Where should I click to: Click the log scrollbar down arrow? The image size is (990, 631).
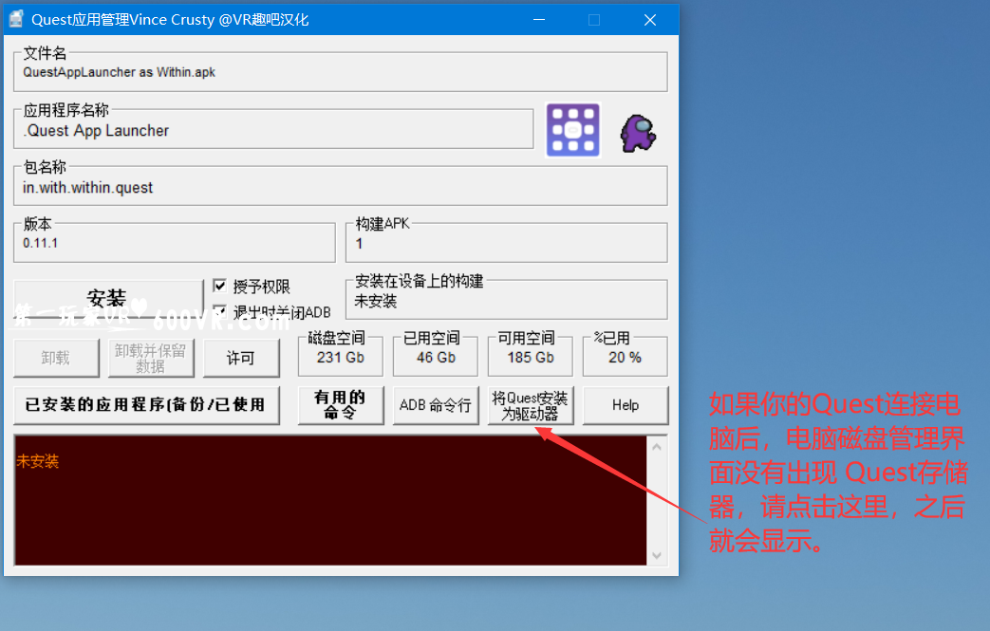[657, 555]
